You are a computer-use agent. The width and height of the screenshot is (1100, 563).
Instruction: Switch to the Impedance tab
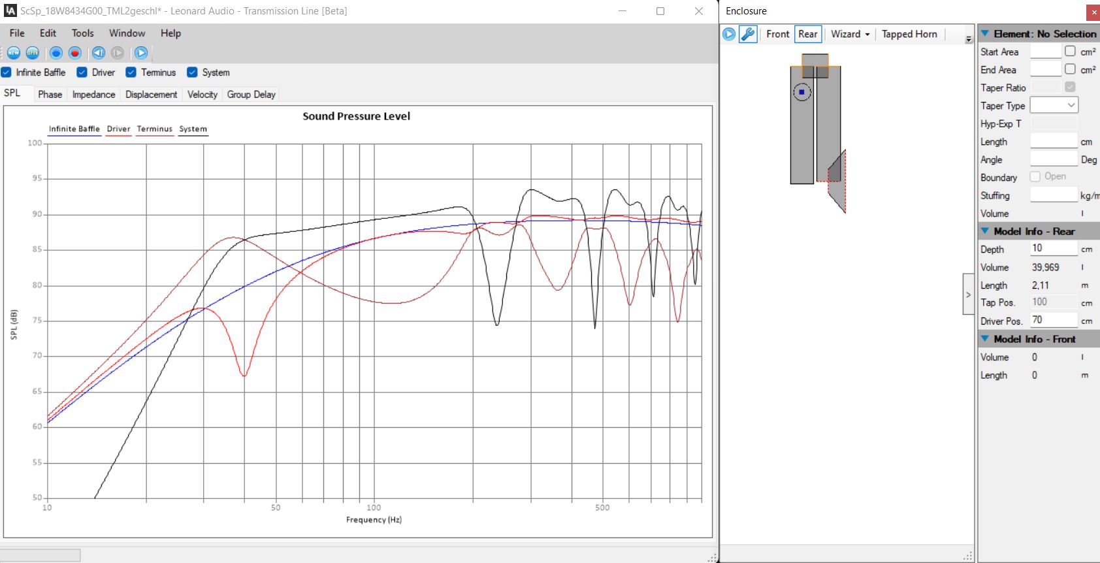pos(93,95)
